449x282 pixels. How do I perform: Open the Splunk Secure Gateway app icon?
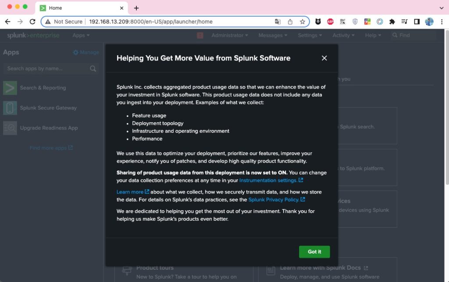pyautogui.click(x=10, y=108)
